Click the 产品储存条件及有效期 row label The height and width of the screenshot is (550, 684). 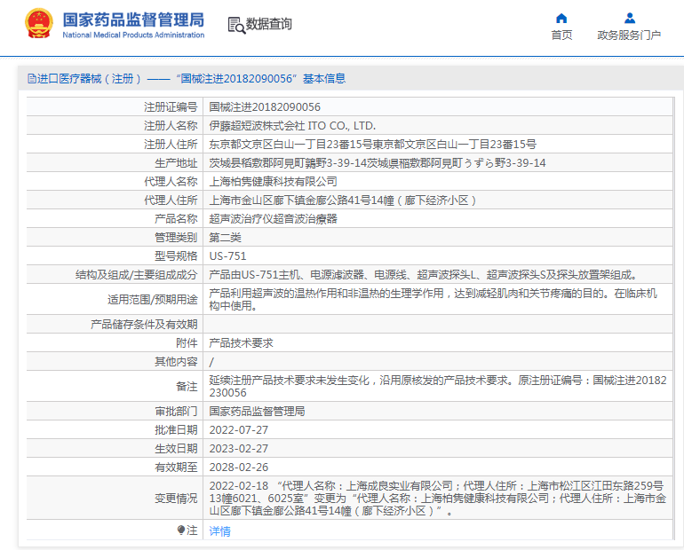pyautogui.click(x=144, y=325)
